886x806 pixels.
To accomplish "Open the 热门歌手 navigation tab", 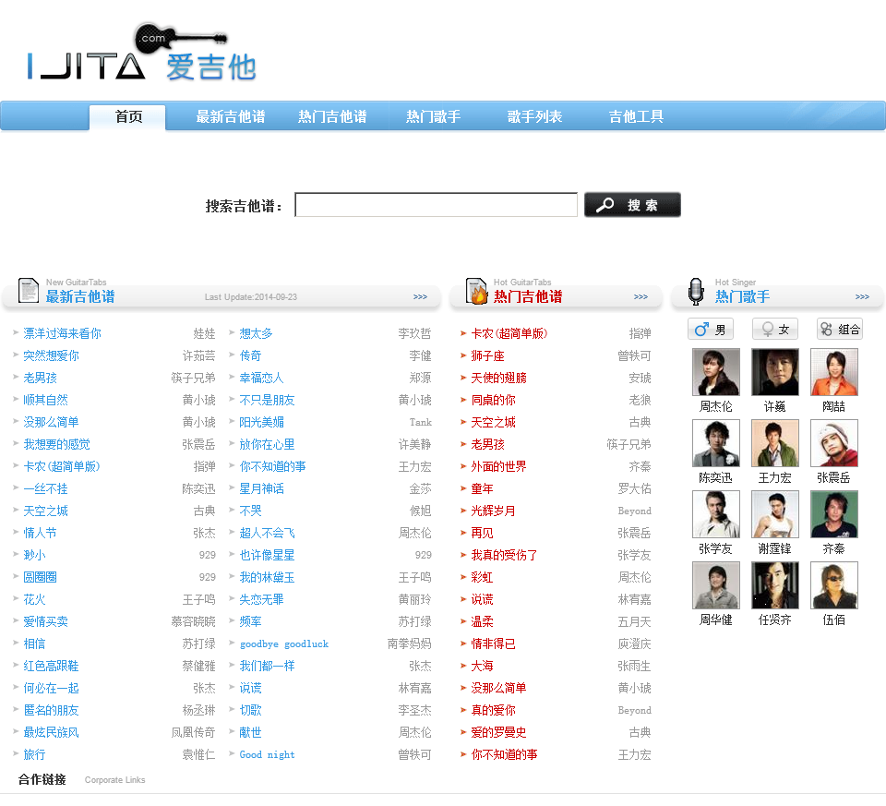I will (434, 117).
